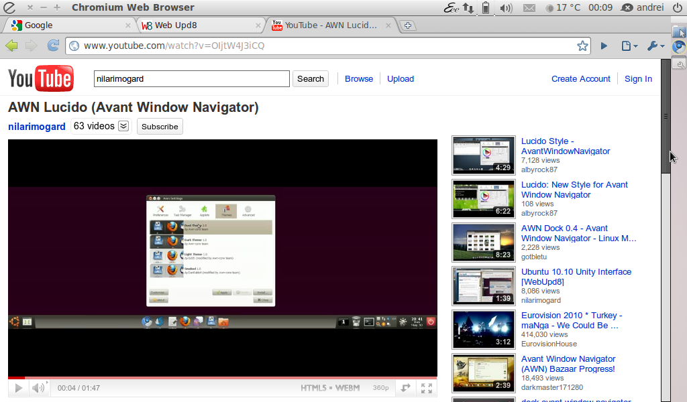Close the Google tab
Viewport: 687px width, 402px height.
coord(127,25)
